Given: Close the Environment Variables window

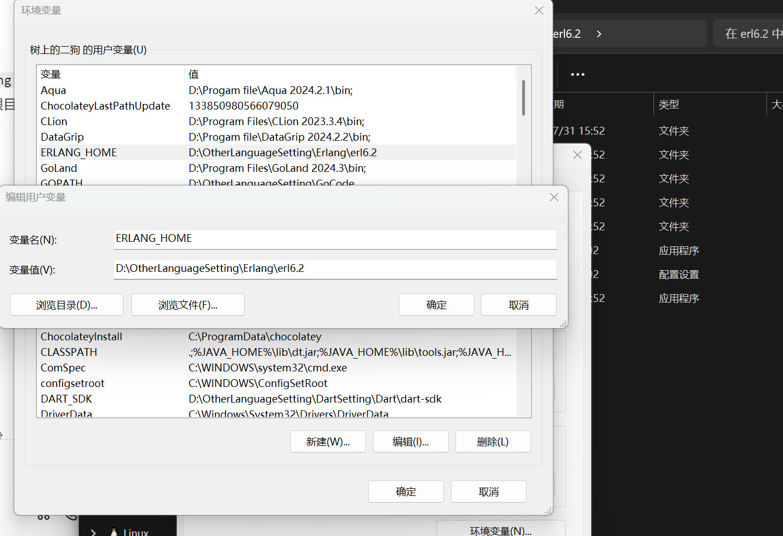Looking at the screenshot, I should coord(539,11).
